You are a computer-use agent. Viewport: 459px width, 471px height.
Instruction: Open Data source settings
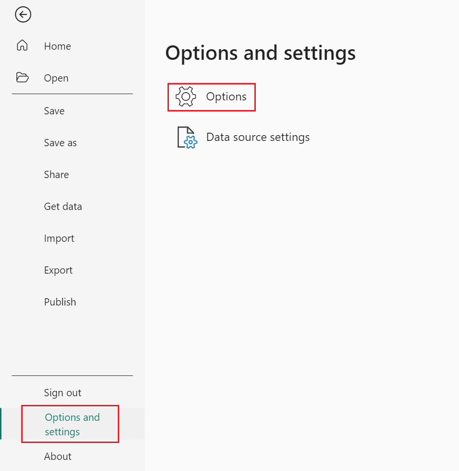258,137
